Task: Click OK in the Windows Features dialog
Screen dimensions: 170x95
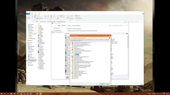Action: click(102, 84)
